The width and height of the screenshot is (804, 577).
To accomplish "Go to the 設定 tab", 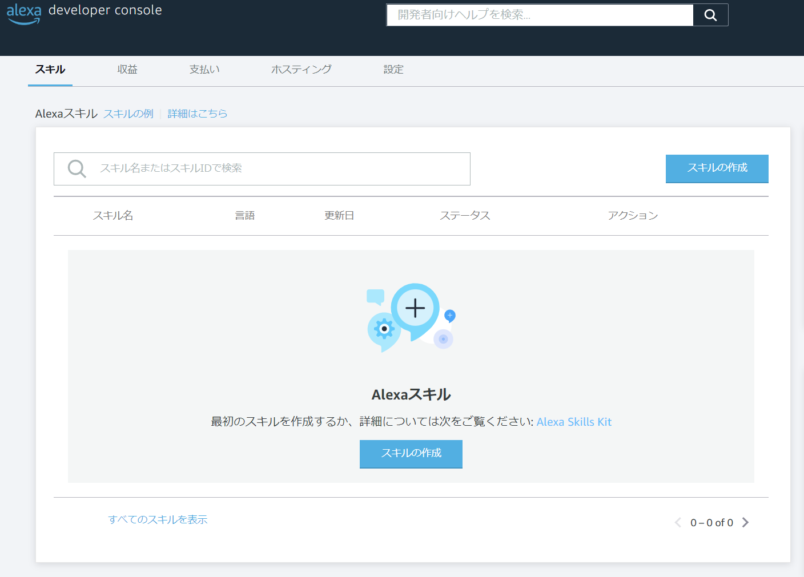I will (393, 70).
